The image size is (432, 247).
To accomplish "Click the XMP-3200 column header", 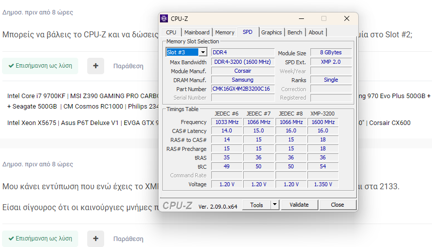I will click(x=322, y=114).
